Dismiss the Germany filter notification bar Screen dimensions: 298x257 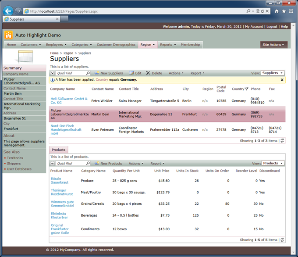[x=282, y=80]
